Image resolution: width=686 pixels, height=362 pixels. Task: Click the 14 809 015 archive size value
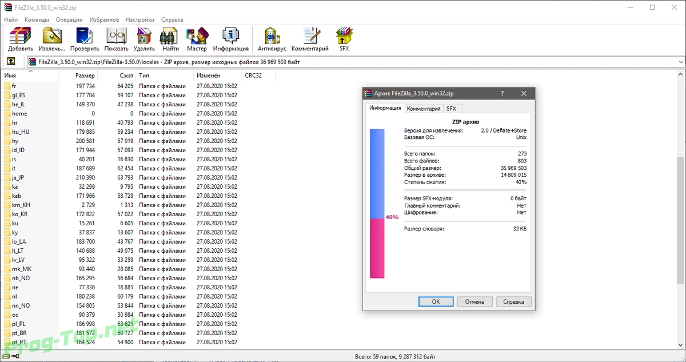(x=513, y=175)
